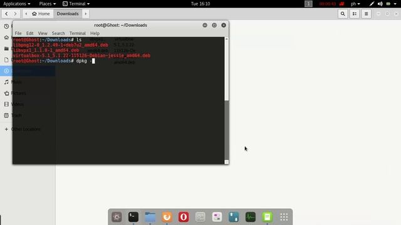Click the right path-scroll arrow after Downloads
The height and width of the screenshot is (225, 401).
(x=86, y=14)
